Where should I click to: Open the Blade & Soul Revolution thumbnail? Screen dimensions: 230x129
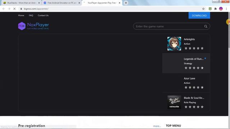(174, 102)
